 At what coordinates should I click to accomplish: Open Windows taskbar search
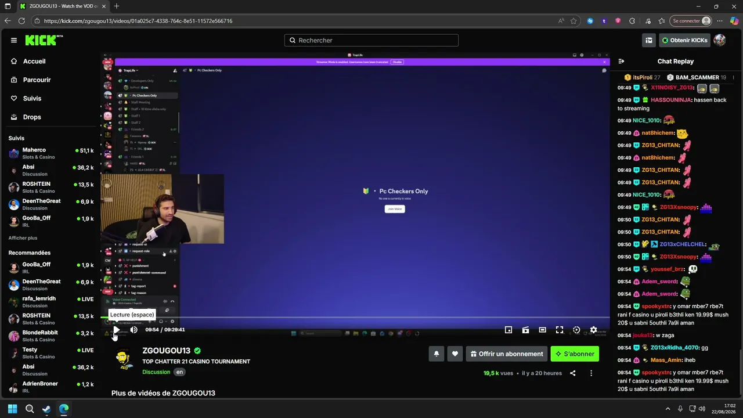[30, 409]
